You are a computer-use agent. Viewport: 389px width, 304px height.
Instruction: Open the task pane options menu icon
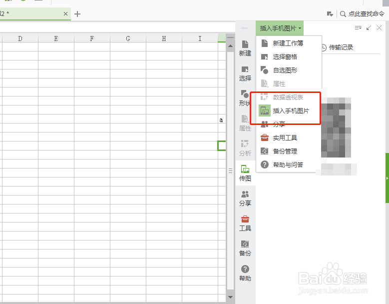[358, 28]
